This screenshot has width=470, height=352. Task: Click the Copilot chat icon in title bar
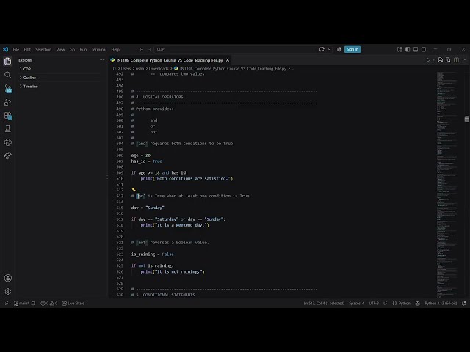[322, 49]
